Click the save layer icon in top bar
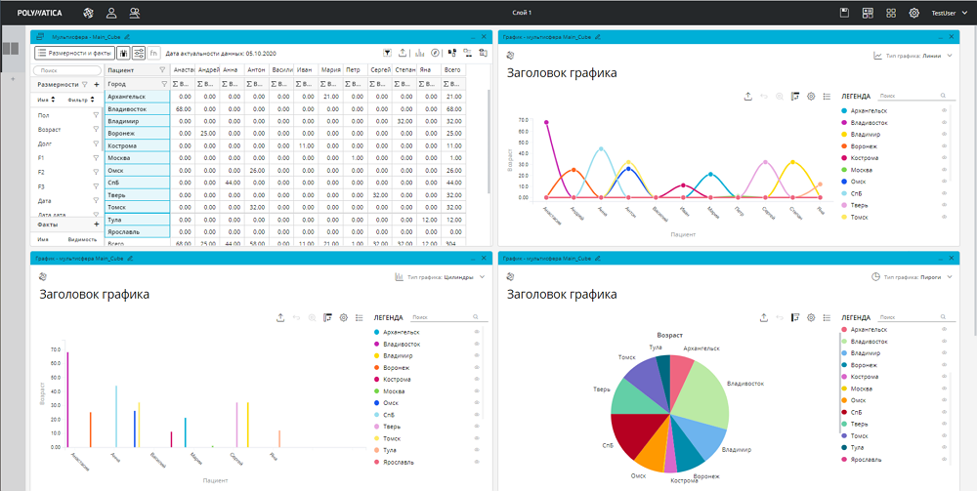The width and height of the screenshot is (977, 491). (845, 13)
